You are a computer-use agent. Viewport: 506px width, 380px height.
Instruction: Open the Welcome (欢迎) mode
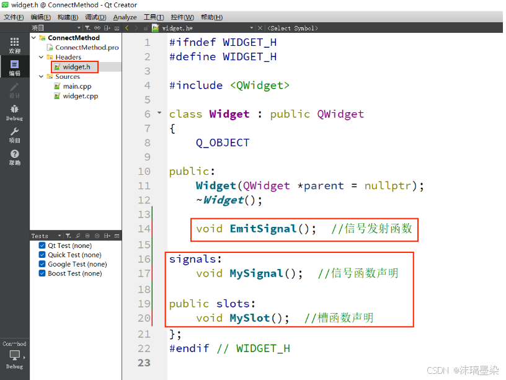pyautogui.click(x=14, y=45)
